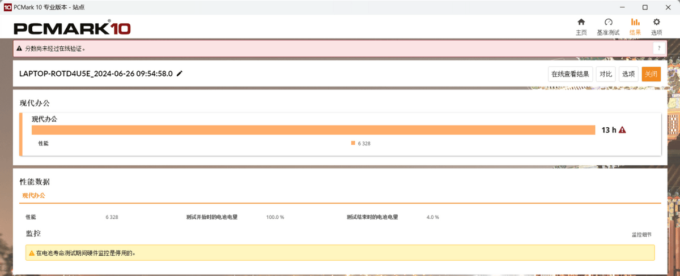Viewport: 680px width, 276px height.
Task: Click warning triangle beside 13 h
Action: [x=622, y=130]
